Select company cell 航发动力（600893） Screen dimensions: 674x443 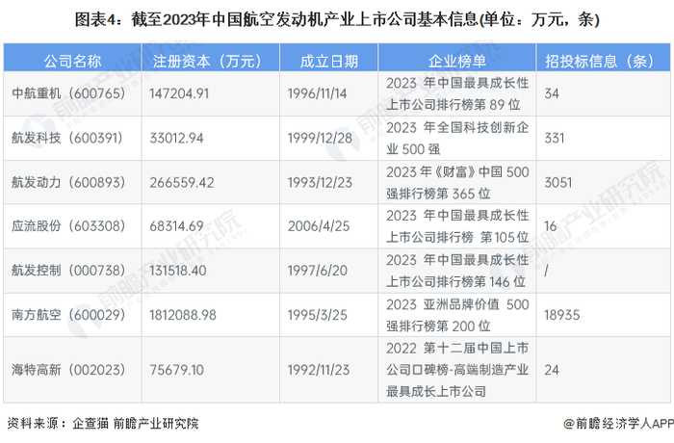tap(68, 182)
